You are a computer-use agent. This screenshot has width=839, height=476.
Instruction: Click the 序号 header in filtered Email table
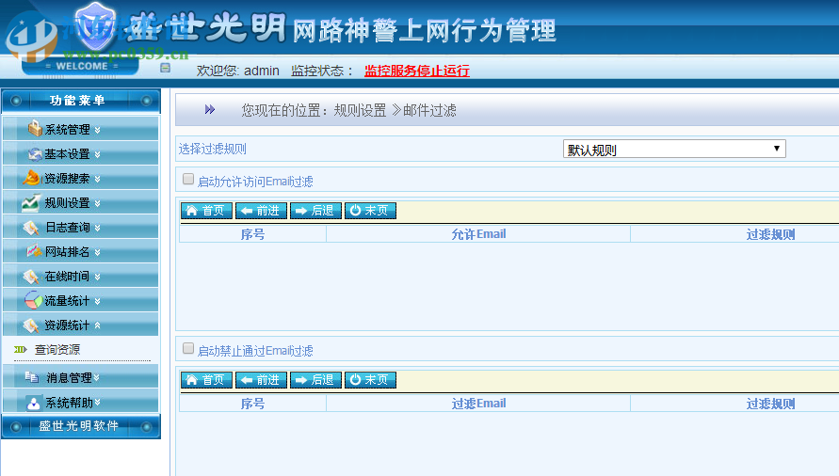[252, 404]
